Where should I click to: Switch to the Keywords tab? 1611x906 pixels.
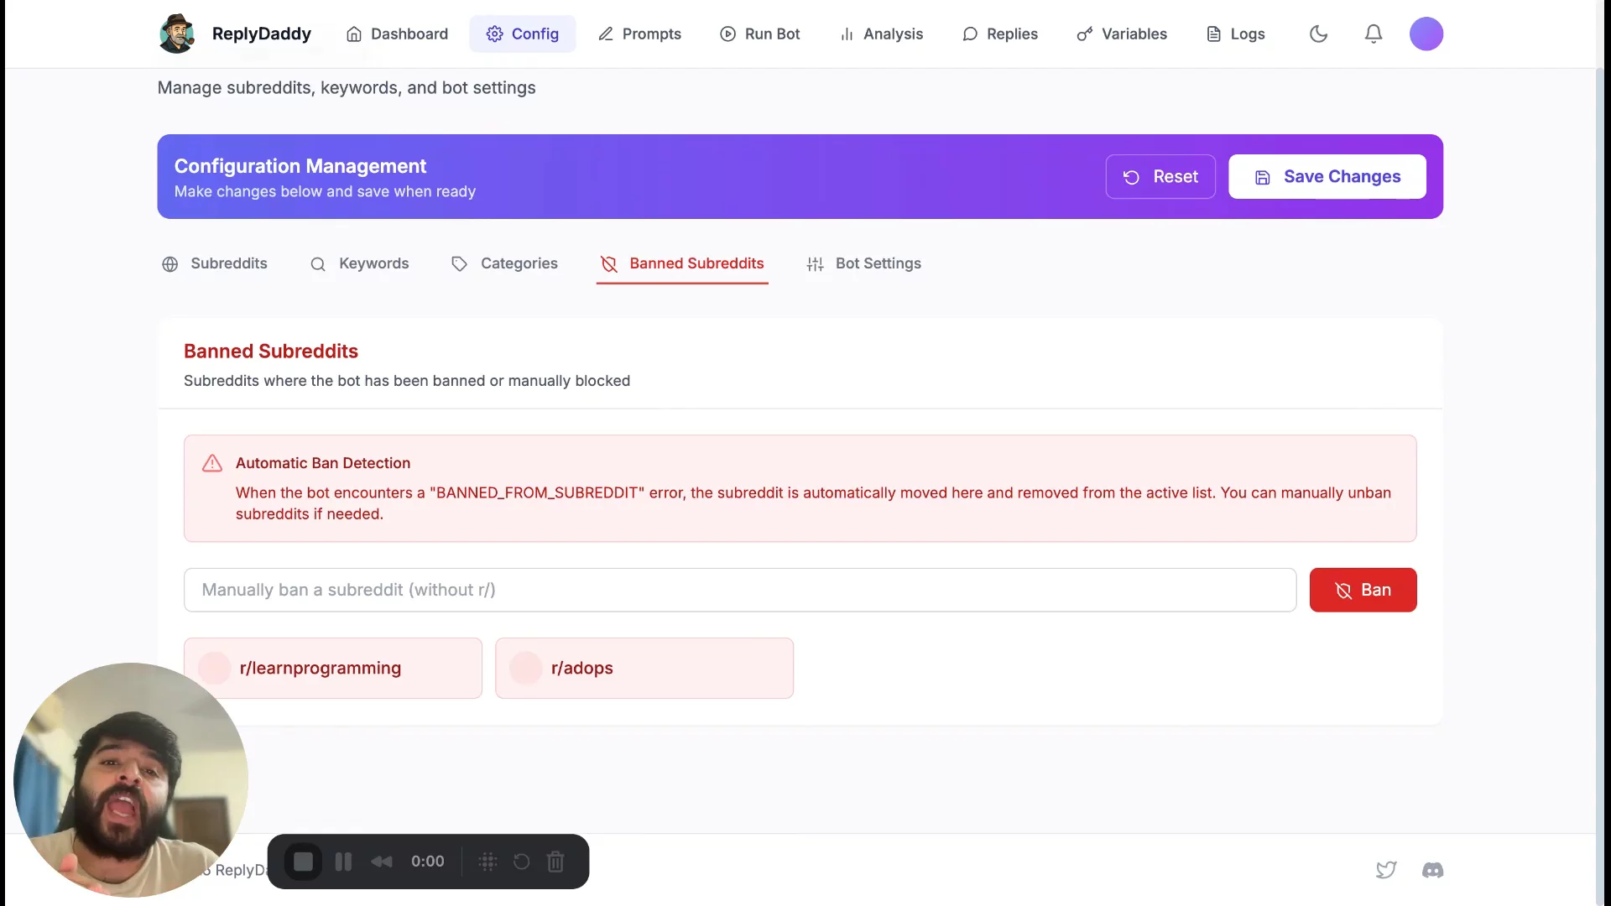359,263
